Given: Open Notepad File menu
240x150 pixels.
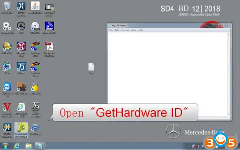Looking at the screenshot, I should click(111, 30).
